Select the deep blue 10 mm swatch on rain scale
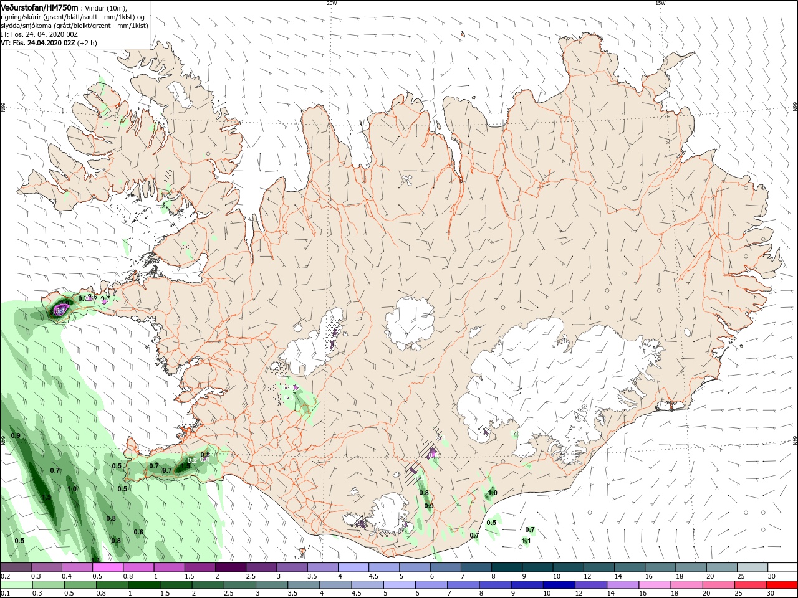The height and width of the screenshot is (598, 798). pyautogui.click(x=559, y=585)
